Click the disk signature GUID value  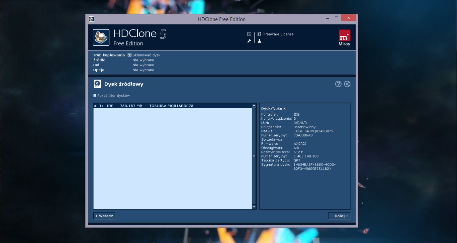tap(314, 166)
